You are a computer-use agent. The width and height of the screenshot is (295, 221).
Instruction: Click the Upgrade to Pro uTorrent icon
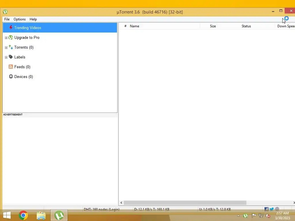click(x=11, y=37)
